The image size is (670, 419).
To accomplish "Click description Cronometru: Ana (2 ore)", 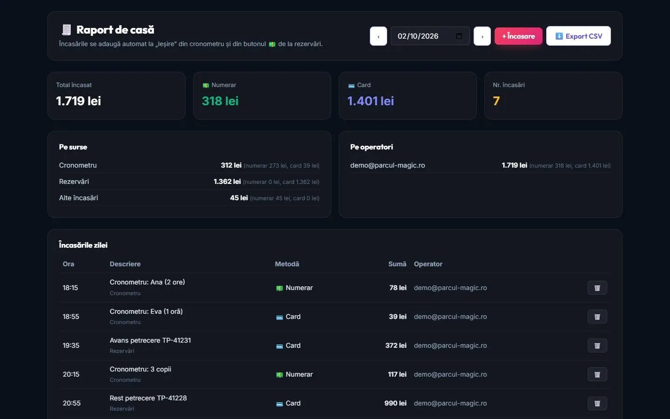I will (147, 282).
